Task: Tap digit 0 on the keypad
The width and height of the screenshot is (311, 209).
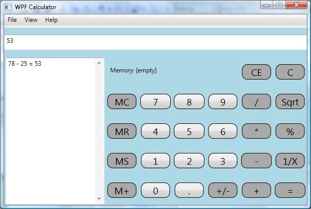Action: coord(155,190)
